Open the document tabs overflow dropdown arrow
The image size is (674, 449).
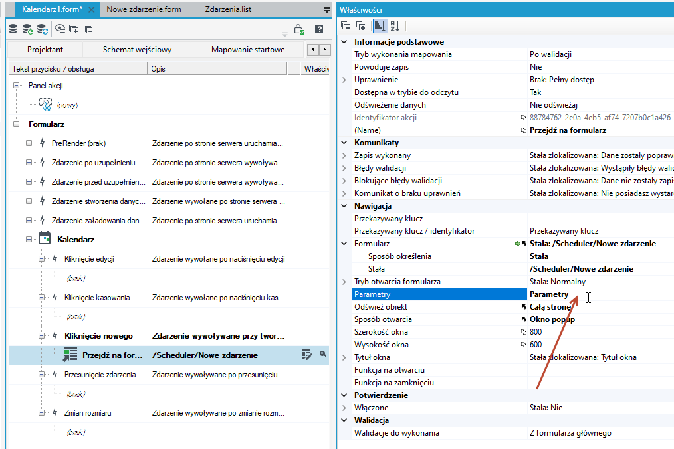point(326,9)
